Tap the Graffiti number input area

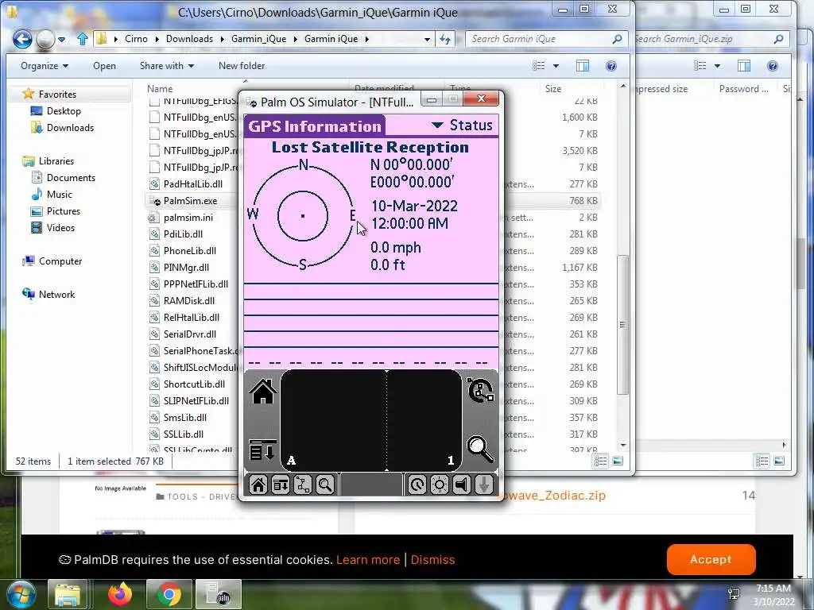pyautogui.click(x=424, y=421)
